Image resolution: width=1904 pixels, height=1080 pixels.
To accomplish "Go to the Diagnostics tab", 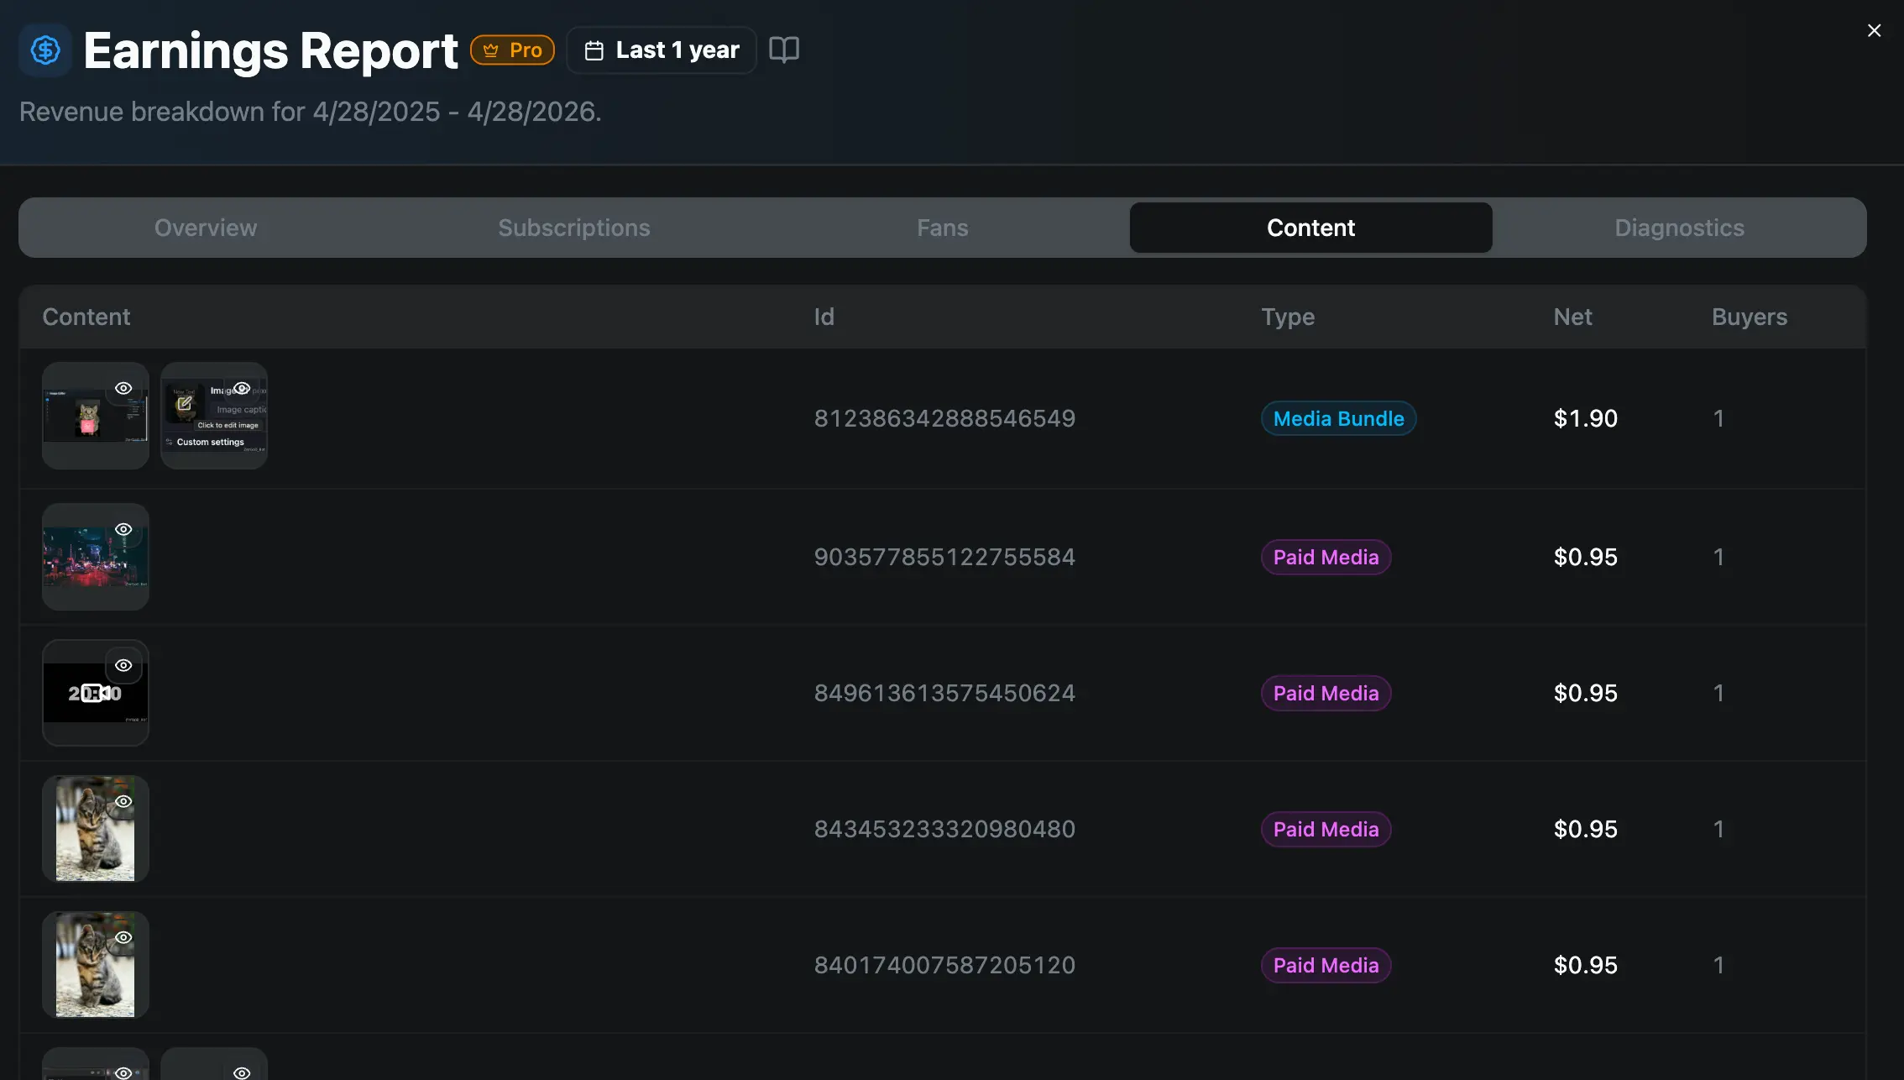I will [x=1679, y=228].
